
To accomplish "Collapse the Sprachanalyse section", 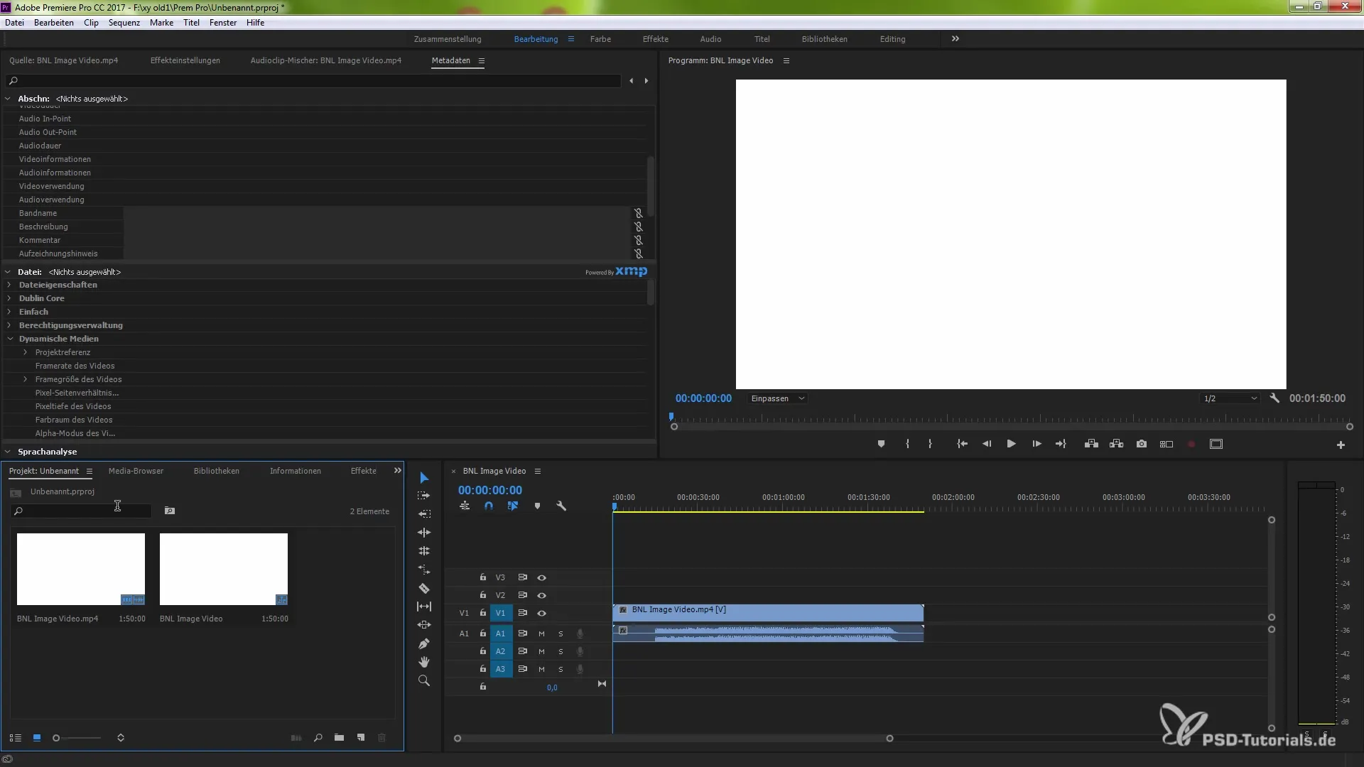I will click(8, 452).
